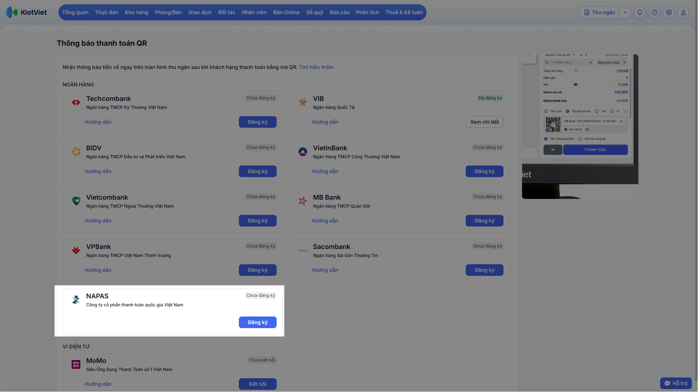
Task: Click the NGÂN HÀNG section label
Action: pyautogui.click(x=78, y=85)
